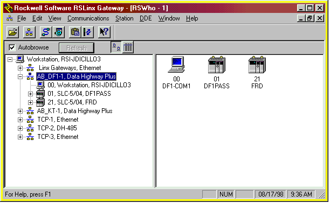Image resolution: width=330 pixels, height=203 pixels.
Task: Minimize the RSWho child window
Action: pyautogui.click(x=301, y=18)
